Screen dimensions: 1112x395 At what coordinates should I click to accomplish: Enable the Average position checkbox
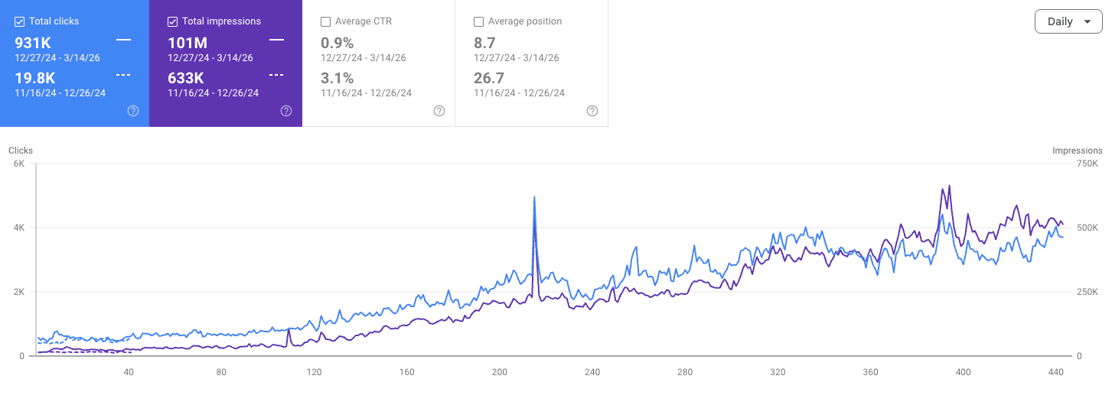(x=479, y=21)
